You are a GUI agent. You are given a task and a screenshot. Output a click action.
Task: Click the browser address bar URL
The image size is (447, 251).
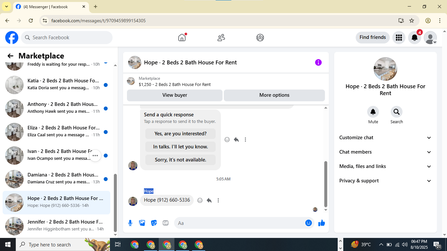[x=98, y=21]
